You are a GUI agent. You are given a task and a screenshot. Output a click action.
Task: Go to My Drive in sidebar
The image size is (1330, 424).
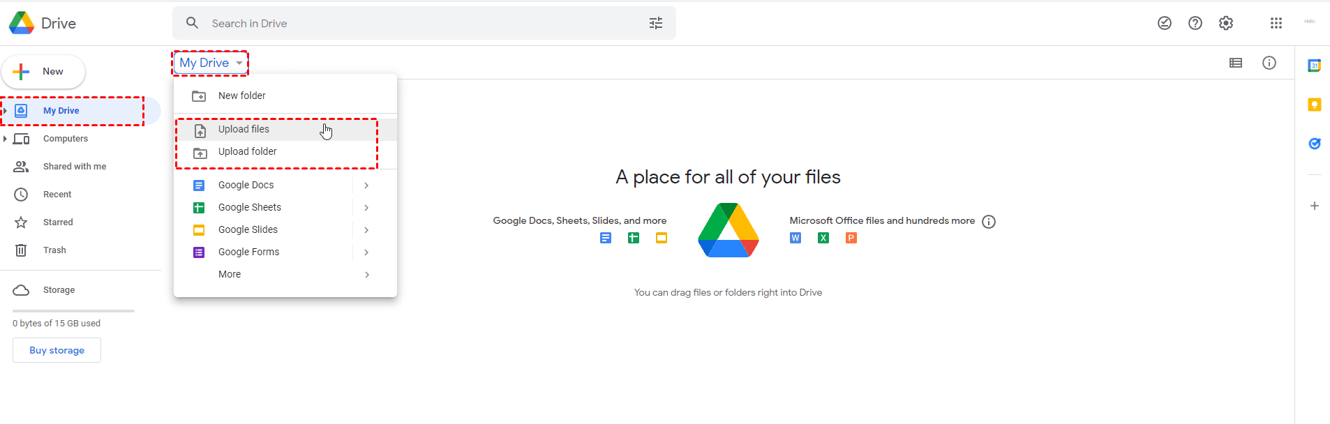click(x=80, y=111)
